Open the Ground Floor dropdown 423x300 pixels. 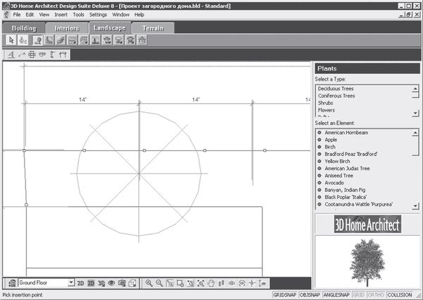tap(70, 282)
